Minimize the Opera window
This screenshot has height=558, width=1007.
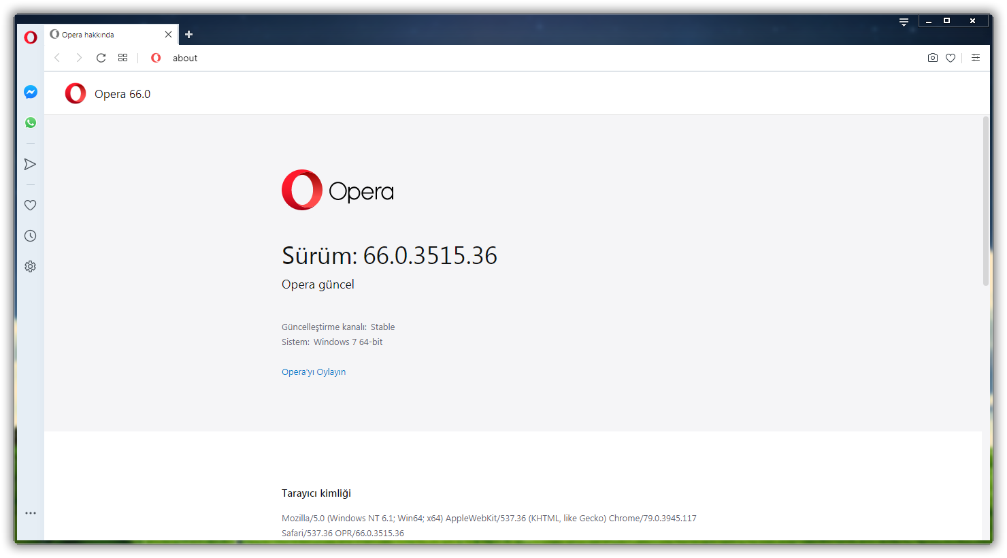[x=929, y=21]
